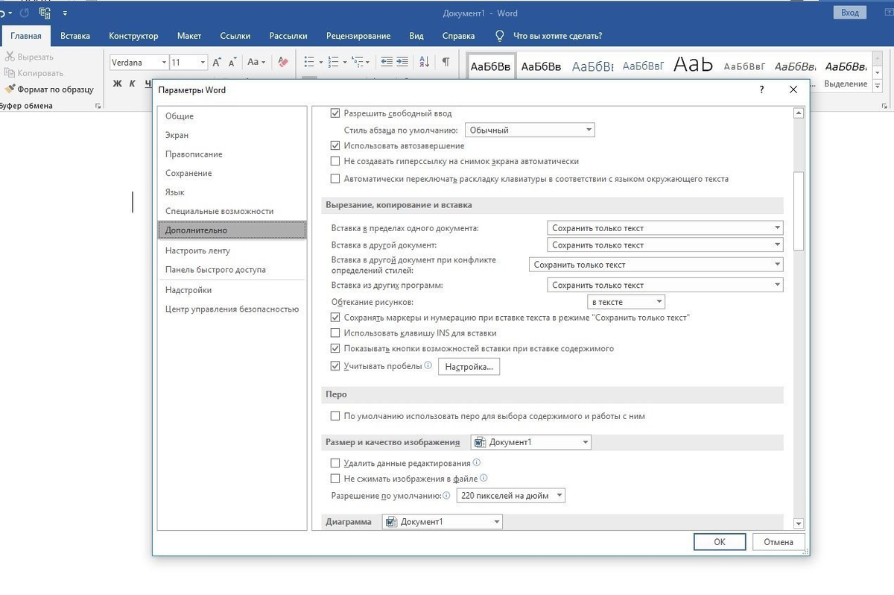This screenshot has height=595, width=894.
Task: Select Правописание category
Action: click(232, 154)
